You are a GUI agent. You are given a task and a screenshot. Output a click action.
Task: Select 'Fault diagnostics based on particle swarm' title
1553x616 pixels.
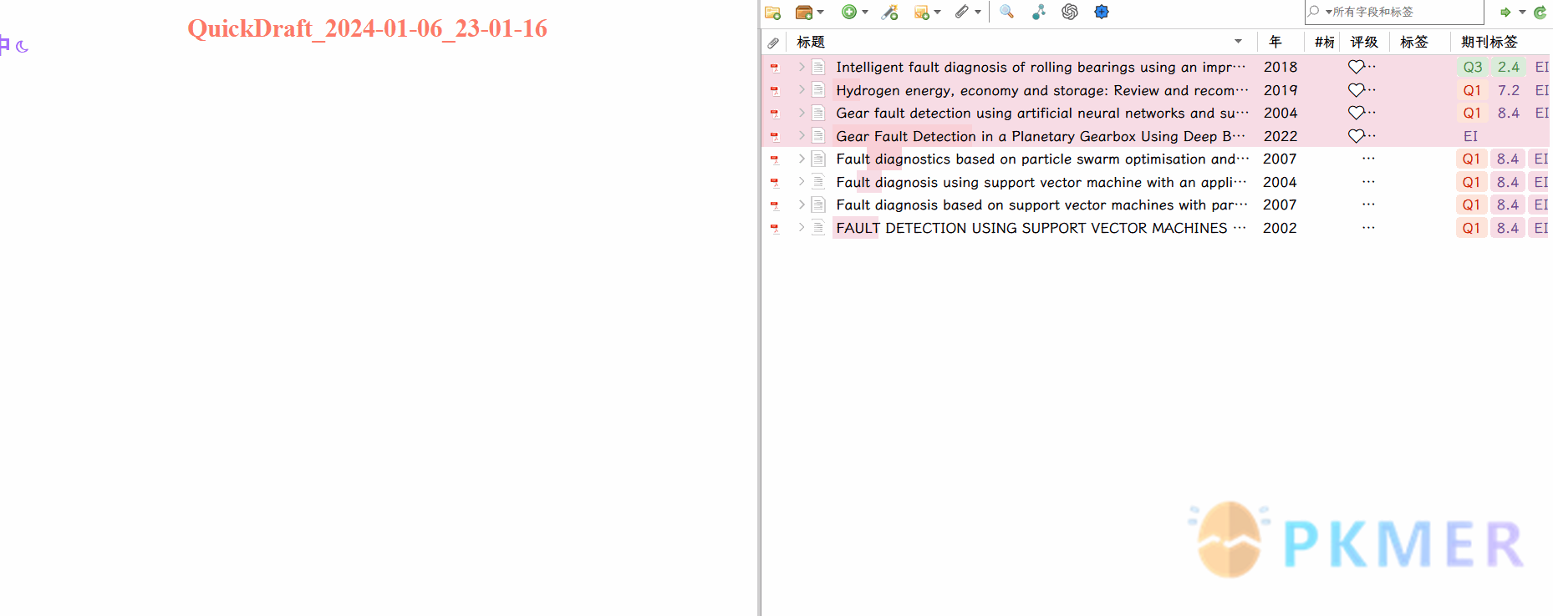1042,159
